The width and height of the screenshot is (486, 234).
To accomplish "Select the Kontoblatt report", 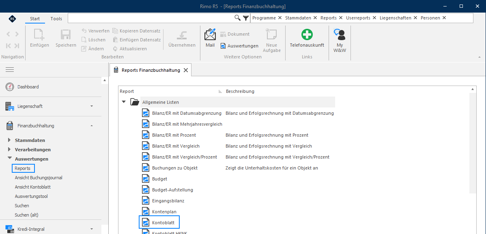I will point(159,223).
